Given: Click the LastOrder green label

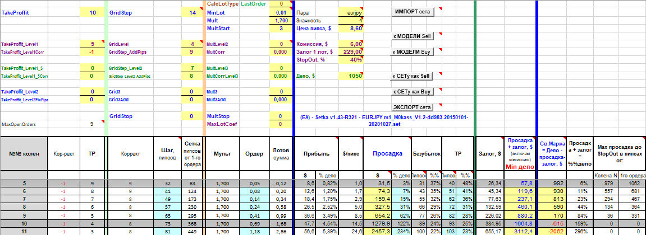Looking at the screenshot, I should [x=253, y=4].
